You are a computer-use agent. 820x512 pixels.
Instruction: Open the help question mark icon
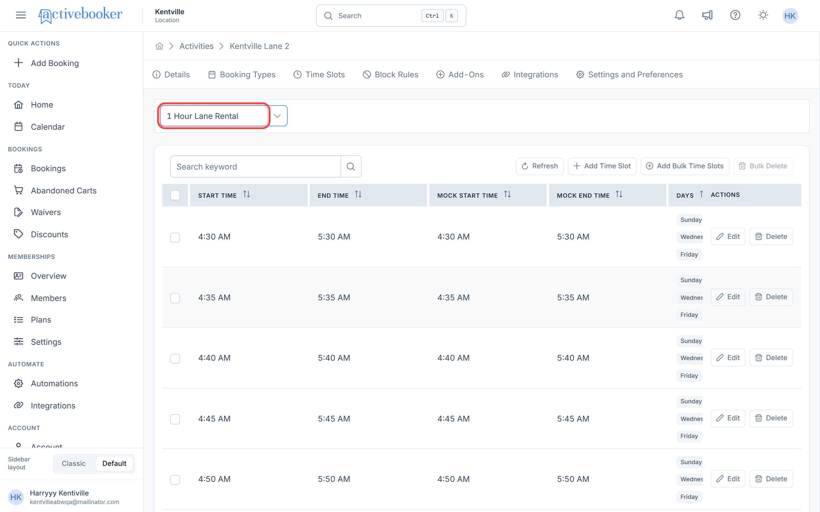click(735, 15)
